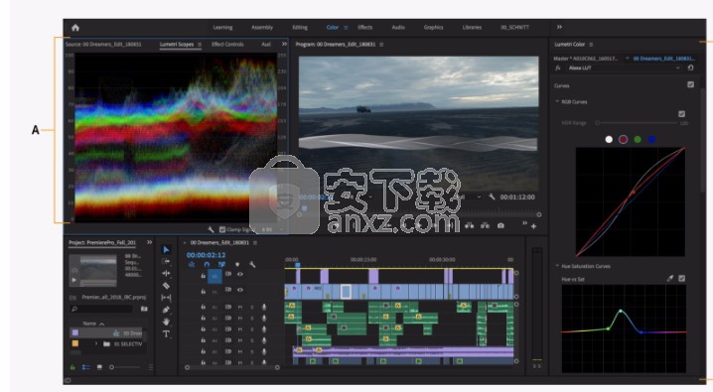Lock video track V2
Image resolution: width=713 pixels, height=392 pixels.
pyautogui.click(x=204, y=275)
